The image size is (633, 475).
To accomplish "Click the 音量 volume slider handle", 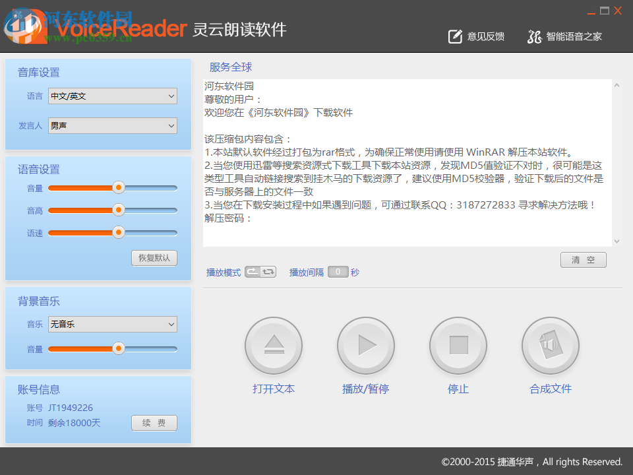I will point(119,187).
